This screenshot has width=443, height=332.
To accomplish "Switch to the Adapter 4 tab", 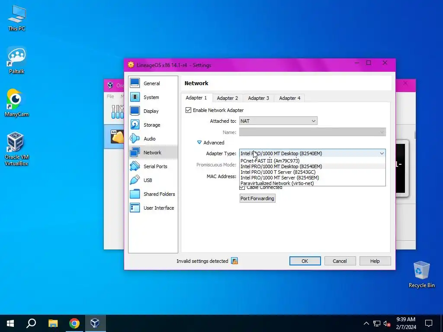I will 289,98.
